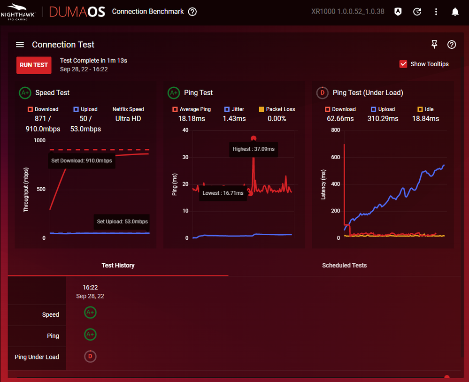Uncheck the Show Tooltips checkbox
Screen dimensions: 469x382
pos(403,64)
